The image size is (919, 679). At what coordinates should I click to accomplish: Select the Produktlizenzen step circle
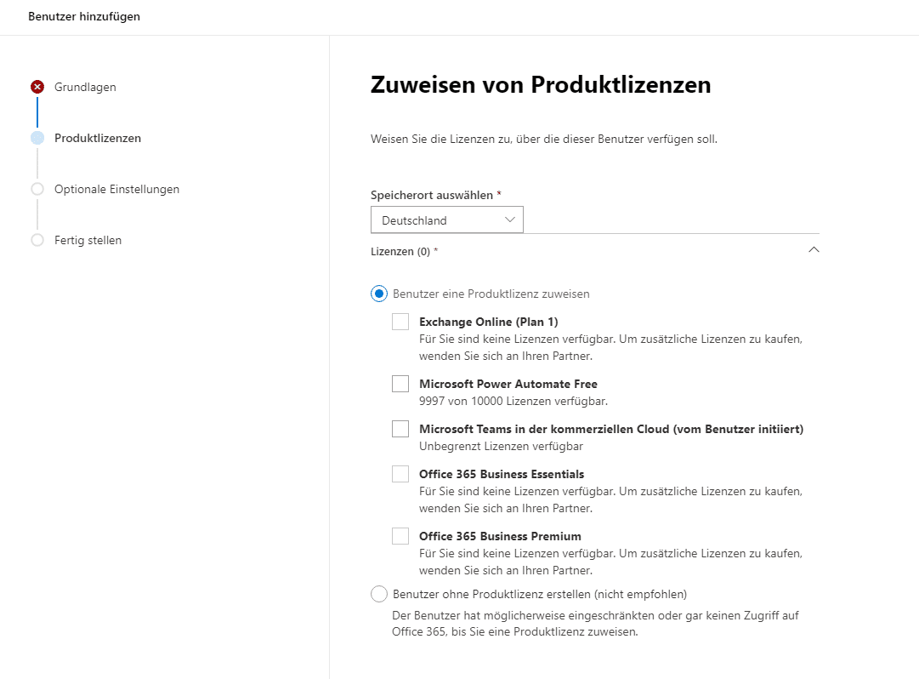tap(37, 138)
